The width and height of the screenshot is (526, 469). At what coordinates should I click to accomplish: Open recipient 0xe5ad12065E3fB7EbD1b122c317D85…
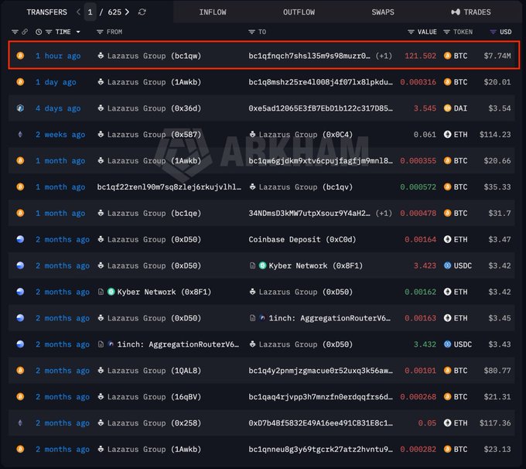point(320,108)
